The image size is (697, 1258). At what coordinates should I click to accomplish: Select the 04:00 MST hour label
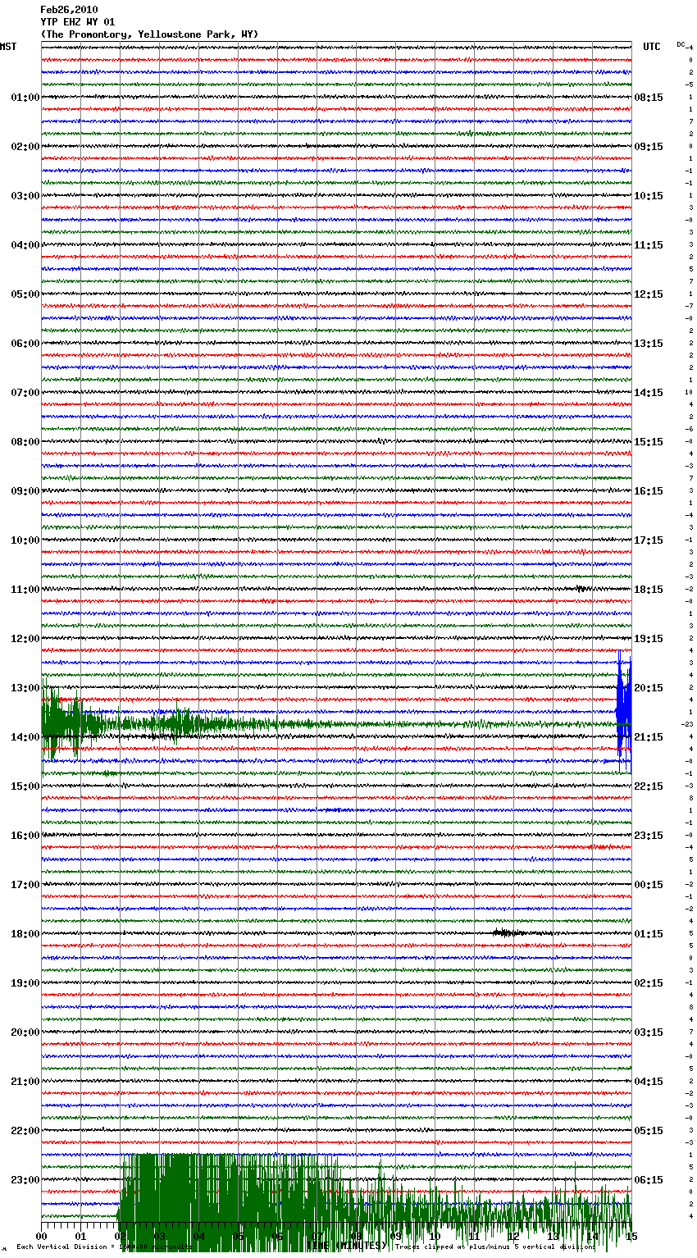[x=25, y=245]
